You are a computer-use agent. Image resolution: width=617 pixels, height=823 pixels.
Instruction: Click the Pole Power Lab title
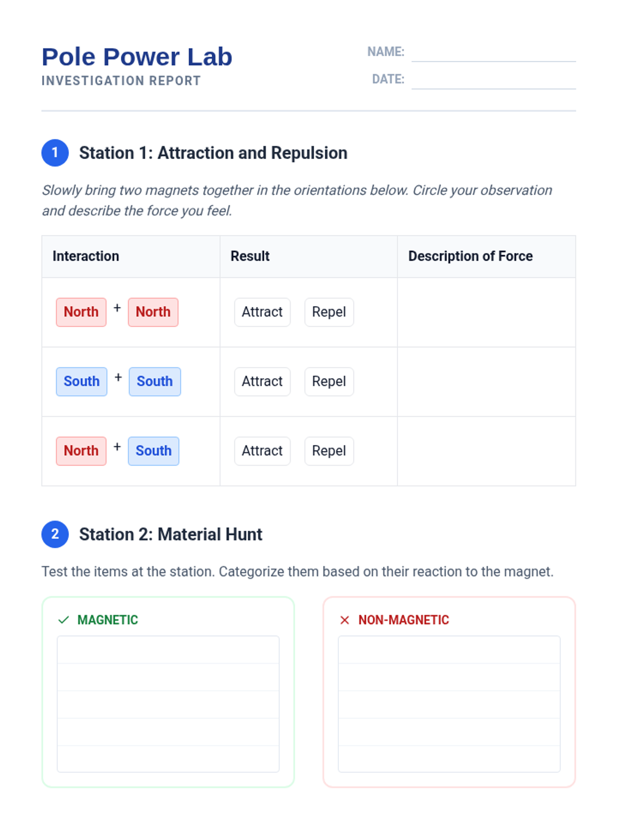click(x=137, y=57)
